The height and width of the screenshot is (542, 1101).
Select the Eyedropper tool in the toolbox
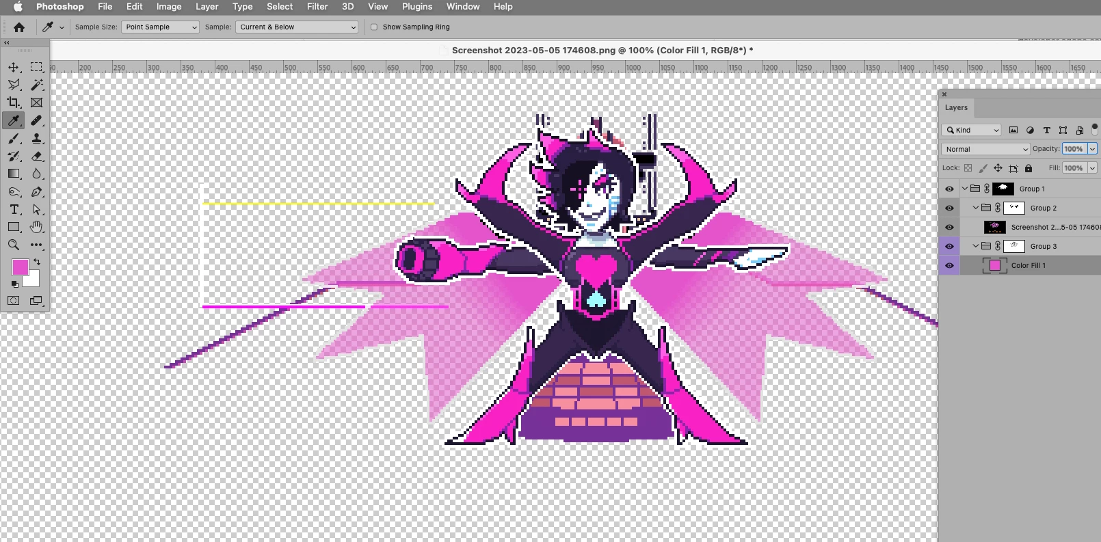click(x=14, y=120)
